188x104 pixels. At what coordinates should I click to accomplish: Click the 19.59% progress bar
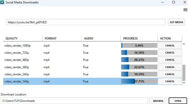139,74
